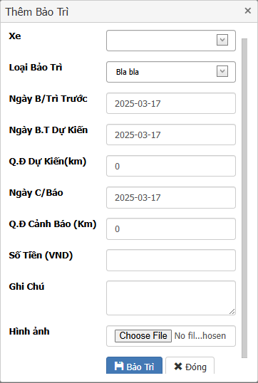Click the Q.Đ Dự Kiến(km) input
The width and height of the screenshot is (258, 383).
(x=171, y=166)
